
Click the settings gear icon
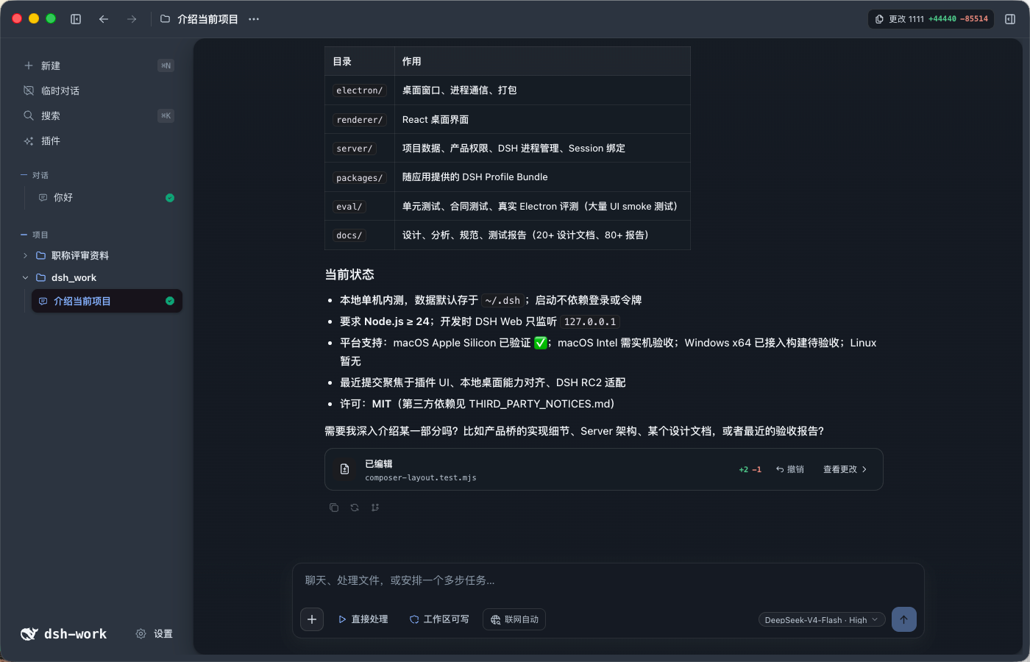pyautogui.click(x=141, y=634)
